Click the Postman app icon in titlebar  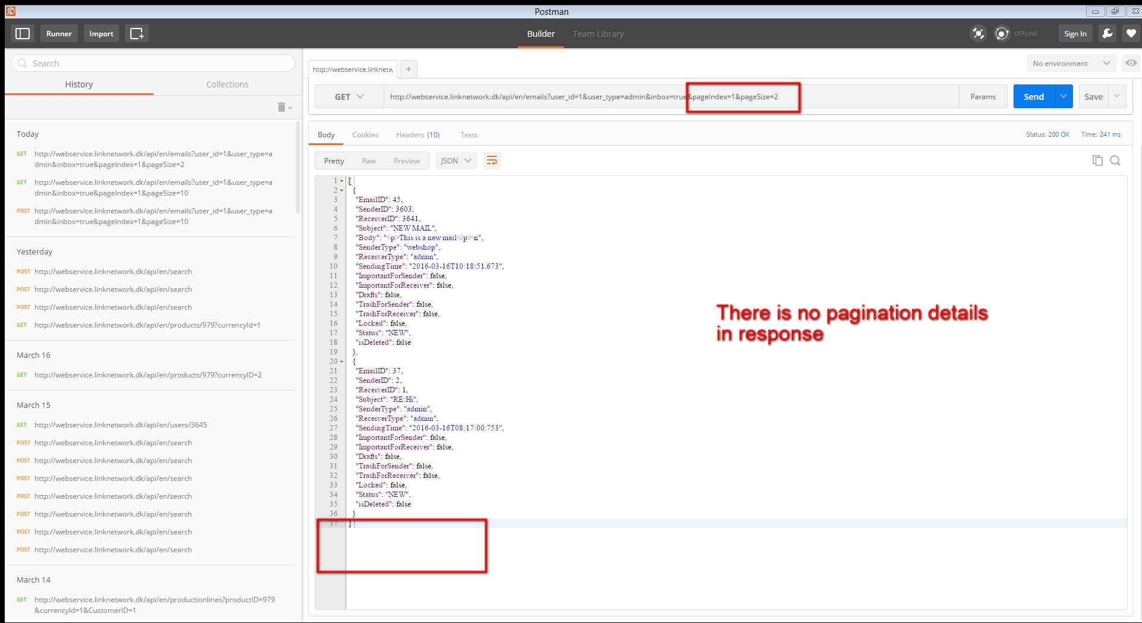coord(11,11)
